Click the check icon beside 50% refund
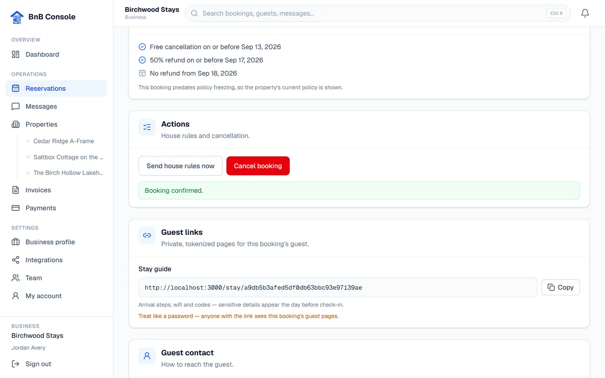Screen dimensions: 605x378 pos(142,60)
